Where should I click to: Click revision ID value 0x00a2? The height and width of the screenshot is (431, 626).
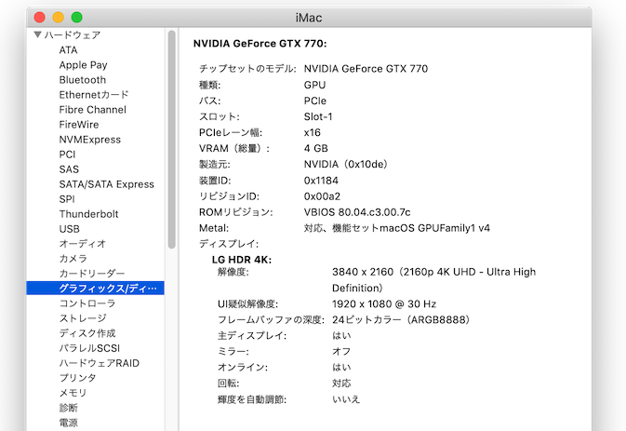[322, 196]
